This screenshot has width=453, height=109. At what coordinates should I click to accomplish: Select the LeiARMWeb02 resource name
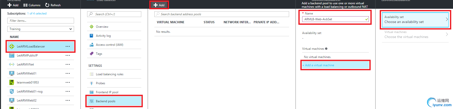tap(27, 100)
